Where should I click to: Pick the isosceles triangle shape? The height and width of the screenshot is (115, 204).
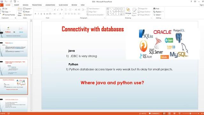point(108,11)
